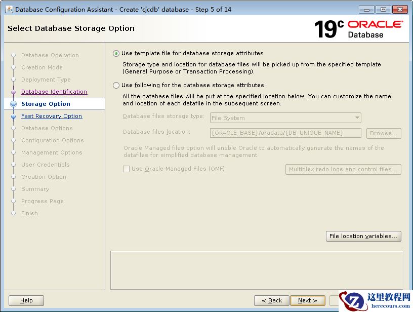Click the Select Database Storage Option heading
Screen dimensions: 413x312
(71, 28)
